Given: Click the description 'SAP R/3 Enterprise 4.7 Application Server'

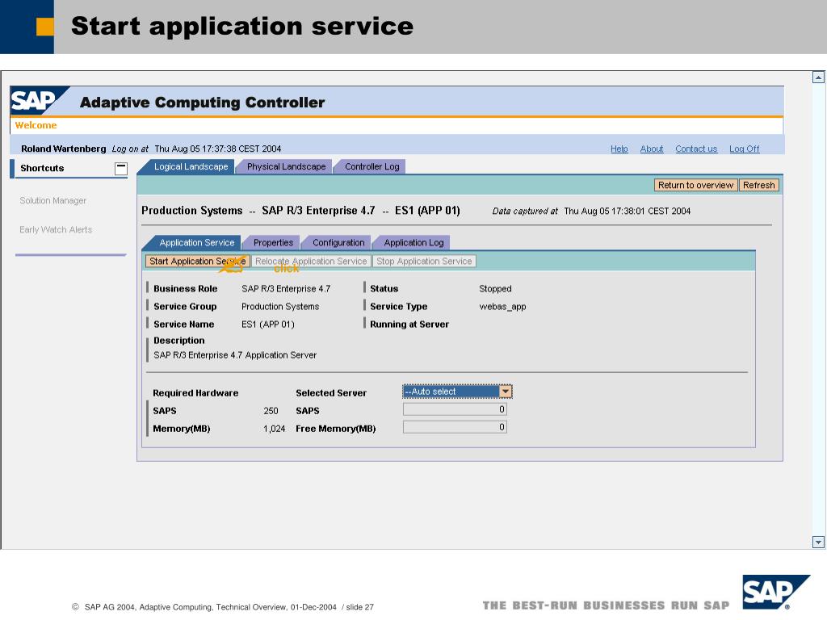Looking at the screenshot, I should coord(235,355).
